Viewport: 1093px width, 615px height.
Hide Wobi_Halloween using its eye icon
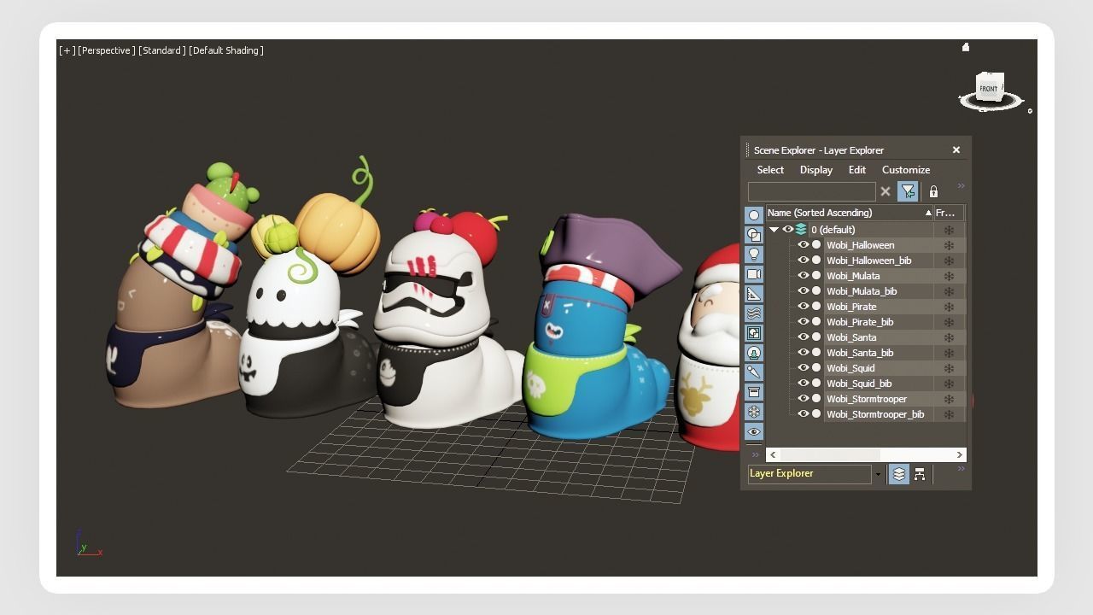click(803, 244)
